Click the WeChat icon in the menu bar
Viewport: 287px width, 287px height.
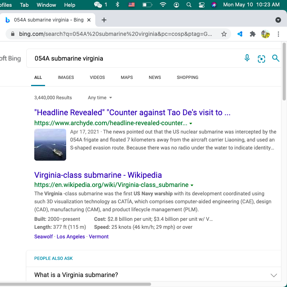(x=98, y=5)
